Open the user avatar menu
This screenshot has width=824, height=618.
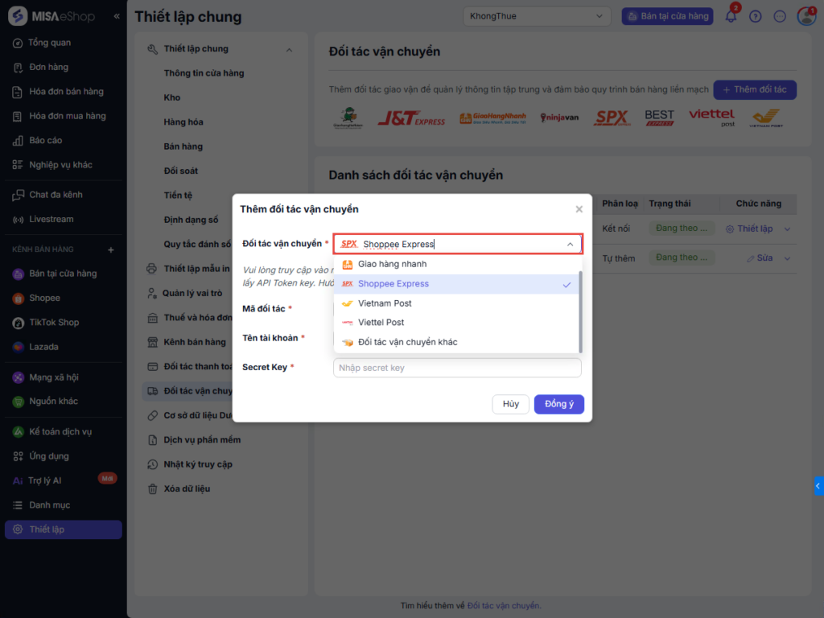coord(806,16)
